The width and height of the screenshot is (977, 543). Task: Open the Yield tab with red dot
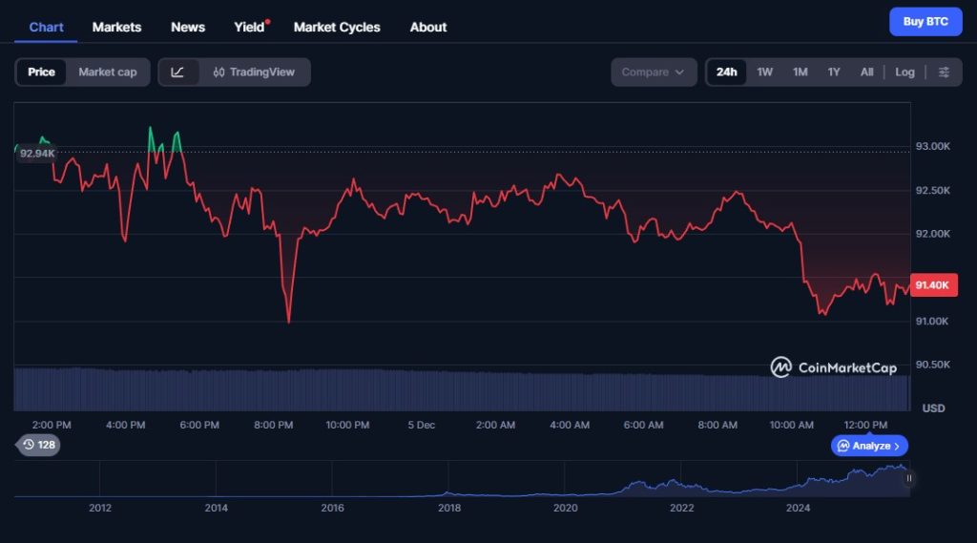click(250, 27)
